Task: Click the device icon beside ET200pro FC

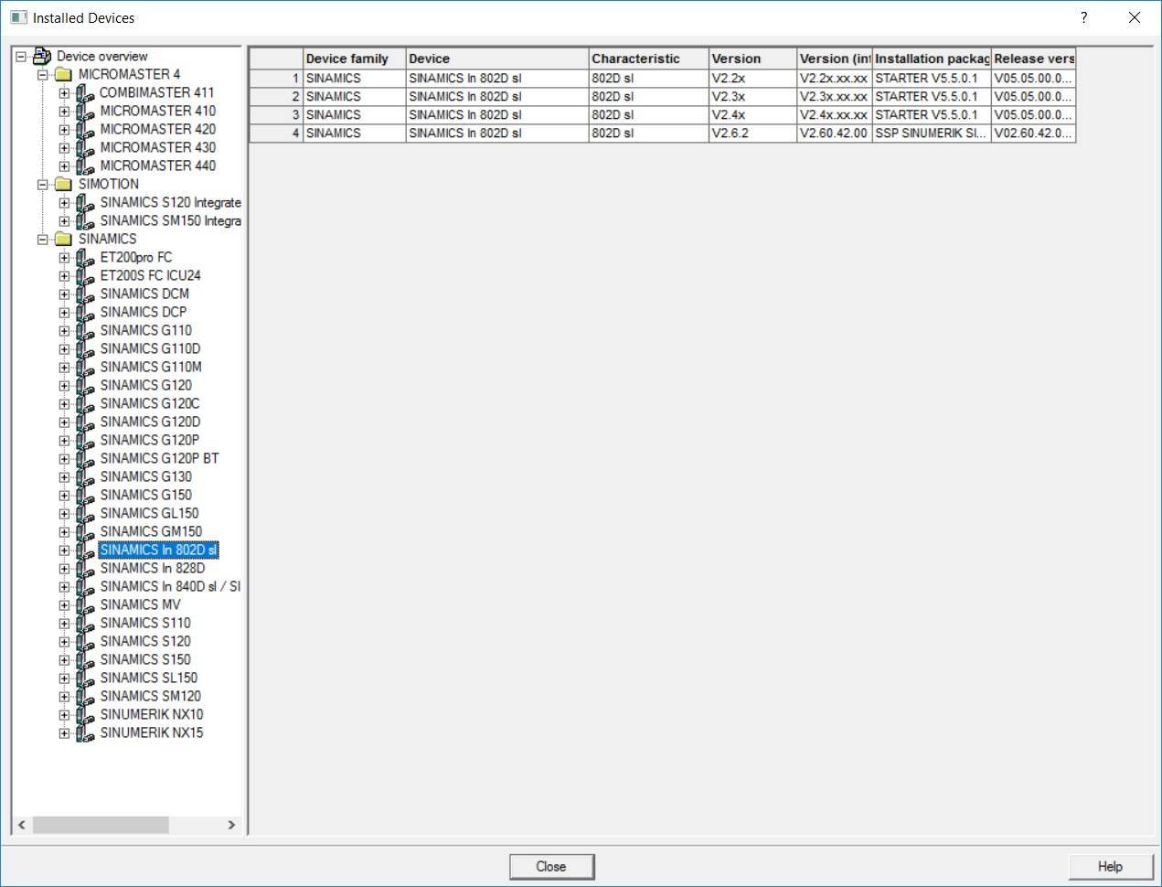Action: point(85,258)
